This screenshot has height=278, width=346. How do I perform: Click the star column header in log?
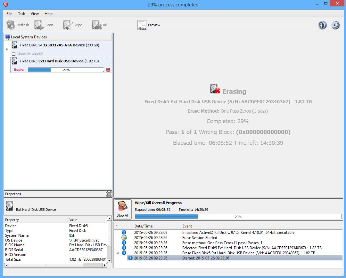(x=123, y=226)
